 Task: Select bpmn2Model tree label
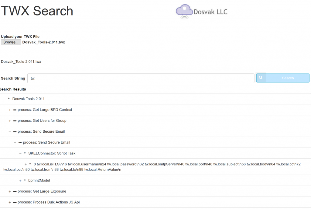tap(39, 180)
